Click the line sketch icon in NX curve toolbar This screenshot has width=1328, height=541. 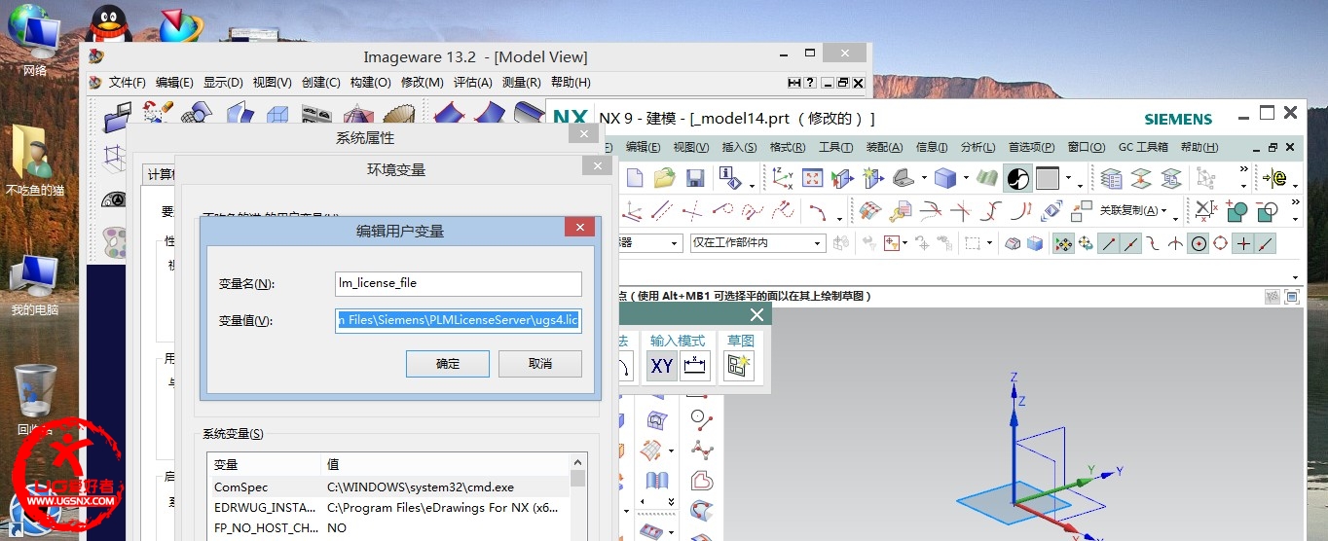pyautogui.click(x=662, y=210)
